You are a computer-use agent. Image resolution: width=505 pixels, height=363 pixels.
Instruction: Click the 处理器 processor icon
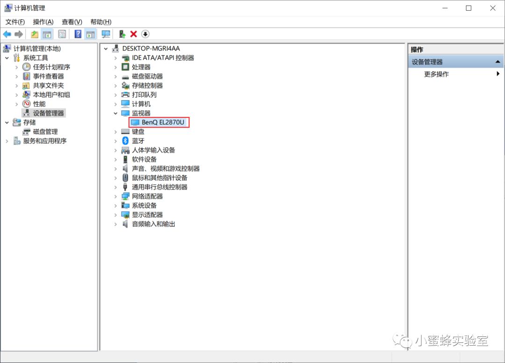pos(125,67)
